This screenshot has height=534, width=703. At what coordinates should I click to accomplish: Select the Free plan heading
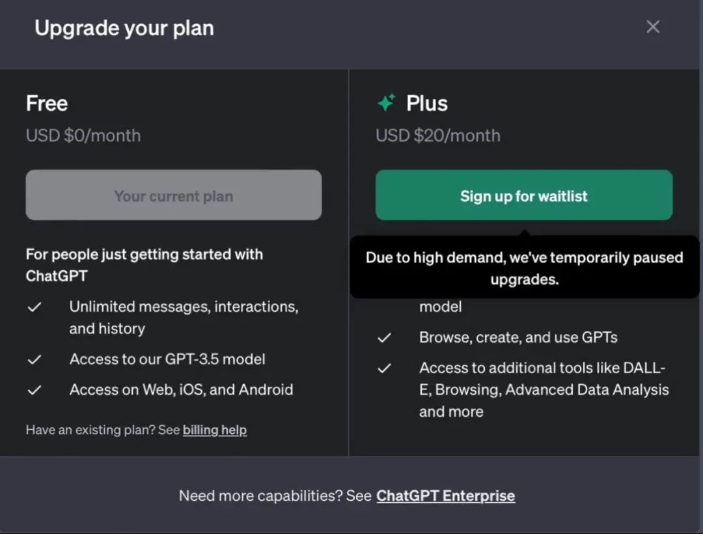pos(47,104)
